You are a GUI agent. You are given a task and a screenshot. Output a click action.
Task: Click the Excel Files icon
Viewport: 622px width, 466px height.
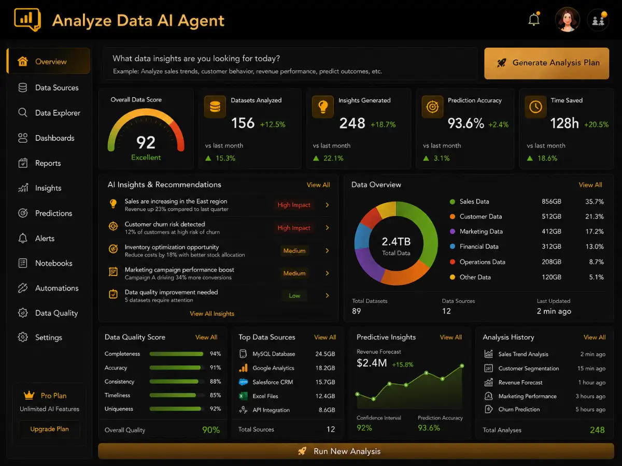click(x=243, y=396)
